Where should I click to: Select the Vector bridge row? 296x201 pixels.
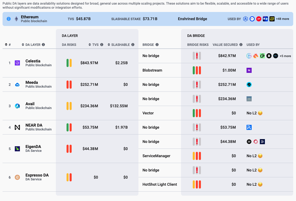tap(216, 113)
